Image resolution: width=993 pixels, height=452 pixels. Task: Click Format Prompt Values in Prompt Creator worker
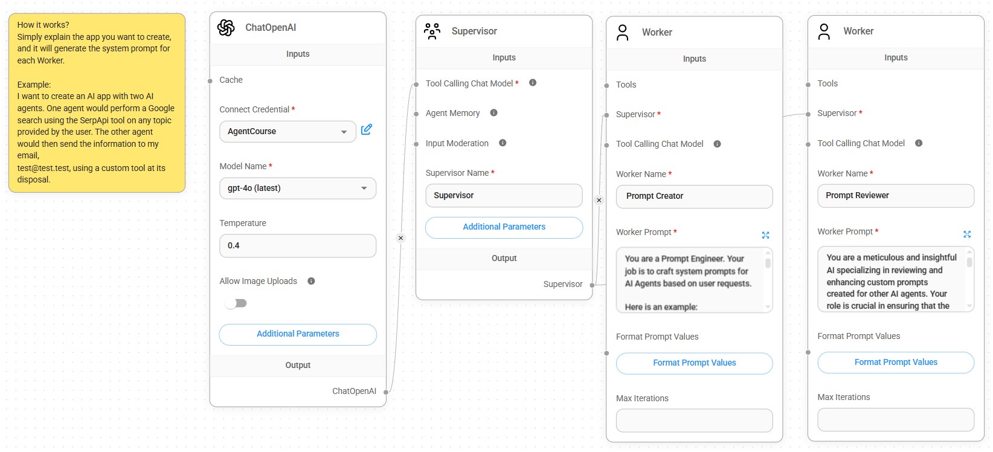tap(694, 363)
